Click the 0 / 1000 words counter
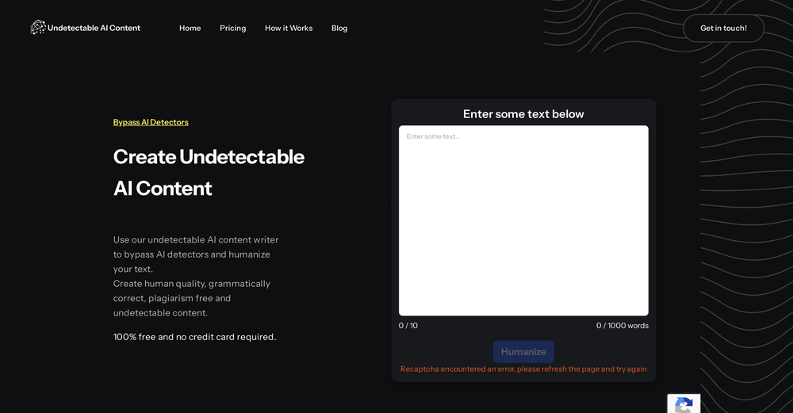This screenshot has height=413, width=793. click(622, 326)
